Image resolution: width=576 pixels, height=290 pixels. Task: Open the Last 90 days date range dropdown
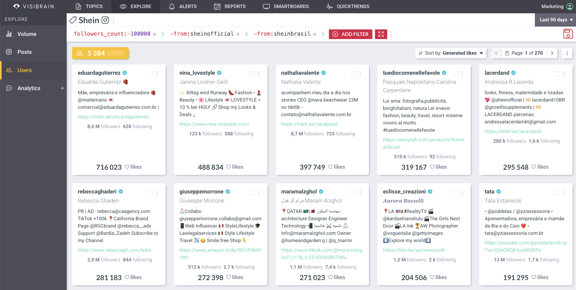[x=555, y=20]
